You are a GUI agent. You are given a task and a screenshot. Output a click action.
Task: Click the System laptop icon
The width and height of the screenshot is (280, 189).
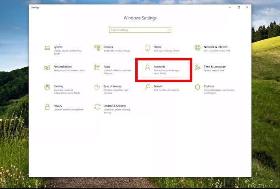pos(47,48)
